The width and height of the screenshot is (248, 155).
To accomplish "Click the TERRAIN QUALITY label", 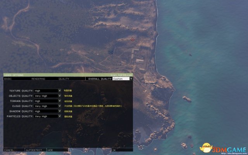I will (x=22, y=101).
